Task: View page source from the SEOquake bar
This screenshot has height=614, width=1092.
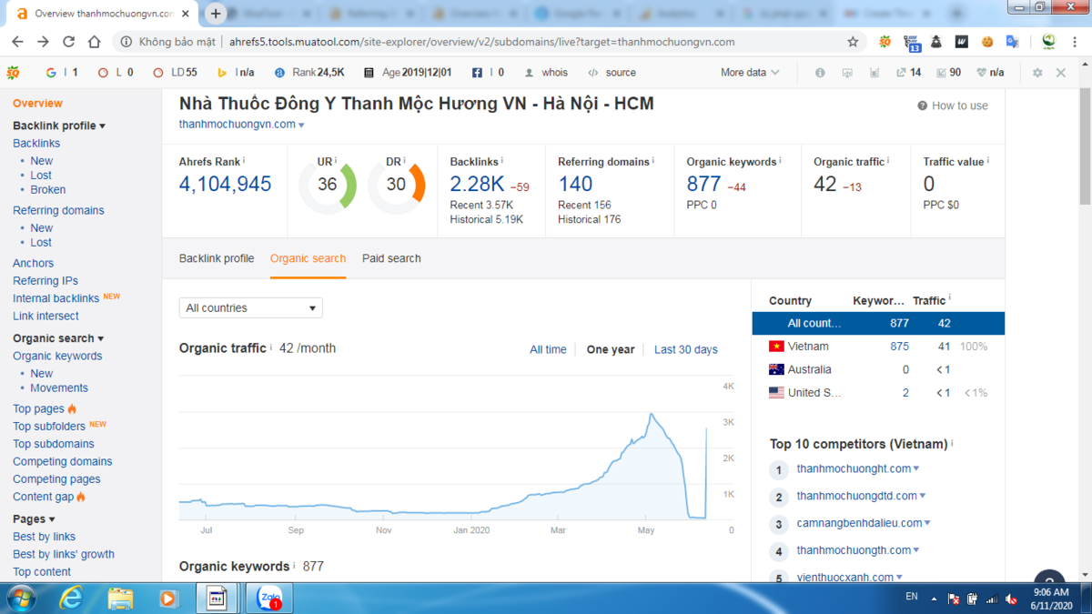Action: coord(612,73)
